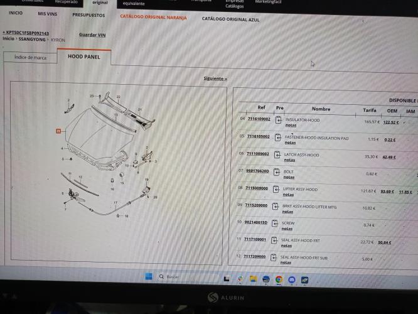
Task: Open the Windows Start menu
Action: coord(149,276)
